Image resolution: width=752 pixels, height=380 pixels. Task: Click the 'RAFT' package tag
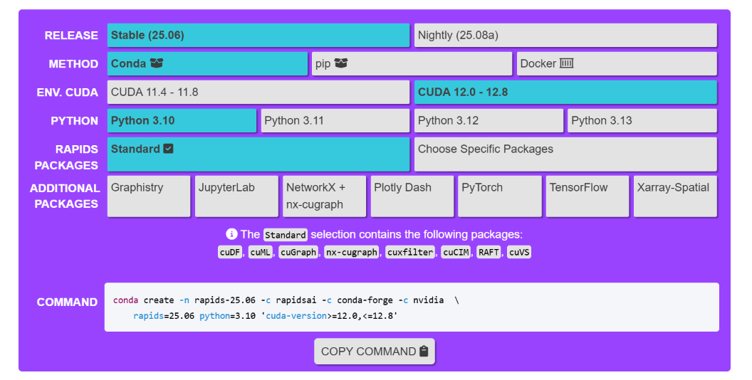[489, 252]
